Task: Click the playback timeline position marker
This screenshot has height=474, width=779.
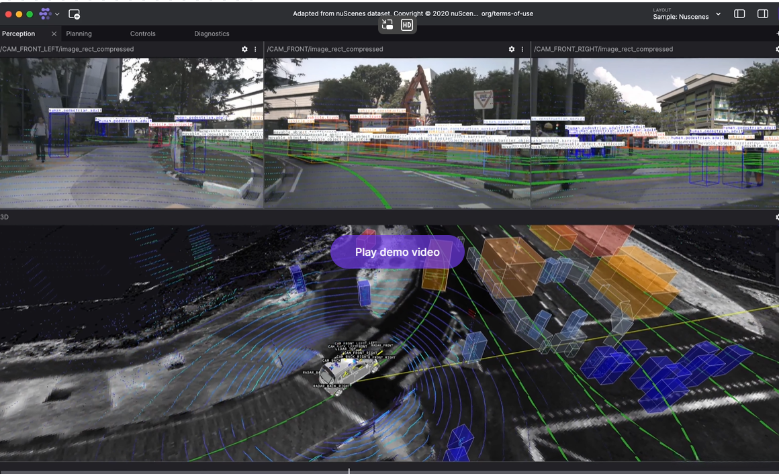Action: pos(349,471)
